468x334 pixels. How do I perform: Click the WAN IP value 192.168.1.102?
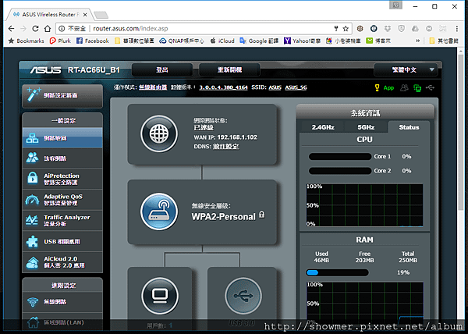point(237,137)
